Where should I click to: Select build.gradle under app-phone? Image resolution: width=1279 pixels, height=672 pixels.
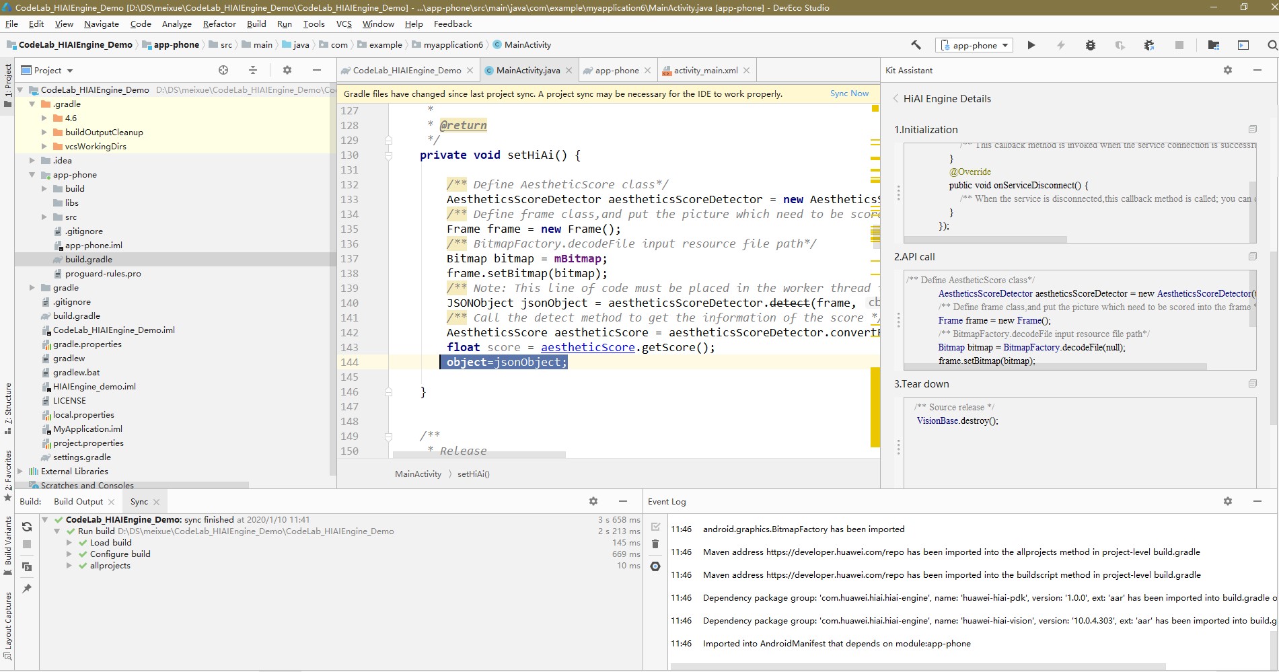click(x=88, y=260)
